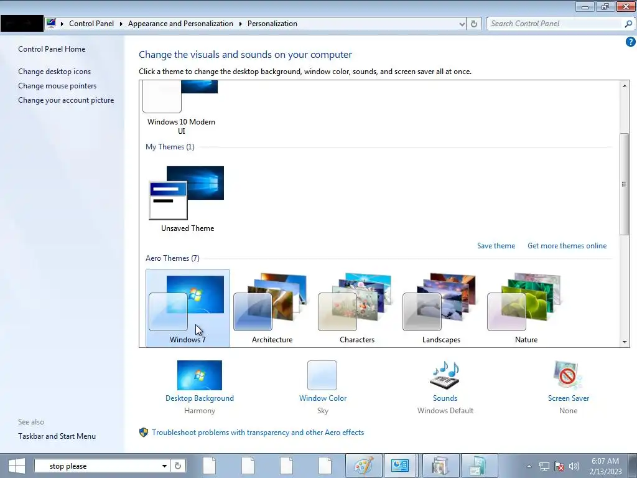Open Taskbar and Start Menu link
The height and width of the screenshot is (478, 637).
click(57, 436)
